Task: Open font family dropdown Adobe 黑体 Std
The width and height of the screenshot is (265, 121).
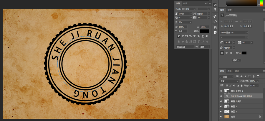Action: (x=185, y=9)
